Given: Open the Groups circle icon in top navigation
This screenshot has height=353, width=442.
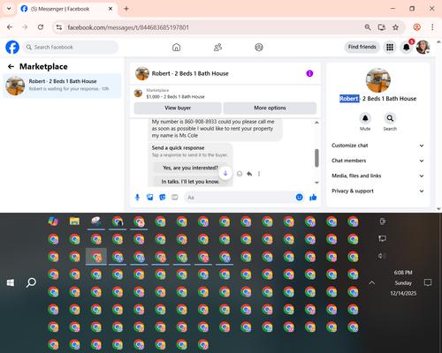Looking at the screenshot, I should (x=259, y=47).
